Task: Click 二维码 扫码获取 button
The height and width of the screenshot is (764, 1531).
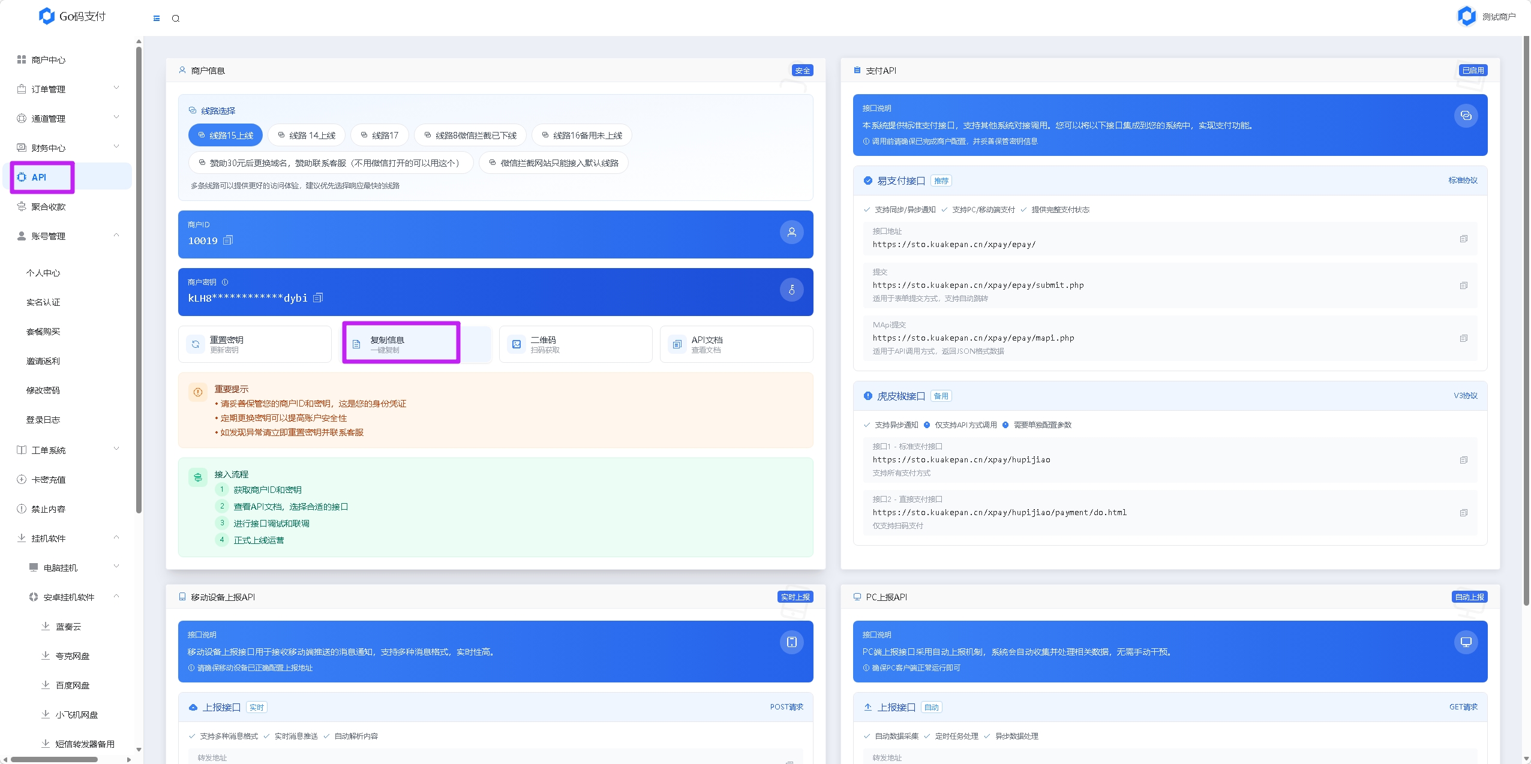Action: tap(576, 344)
